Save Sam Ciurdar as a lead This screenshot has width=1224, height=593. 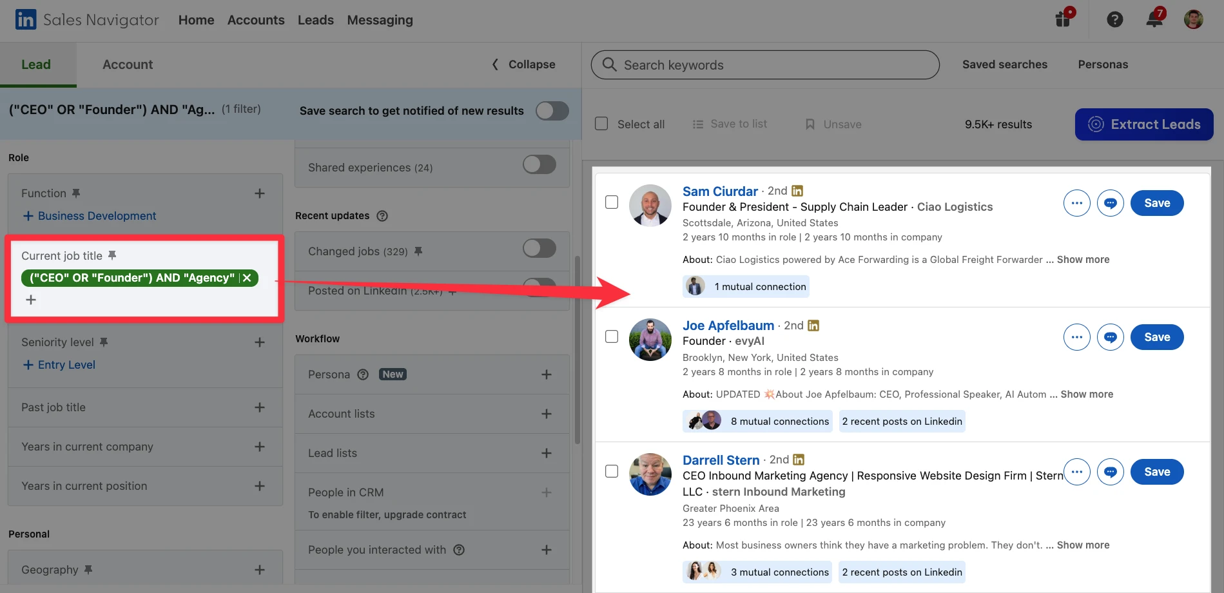coord(1157,203)
